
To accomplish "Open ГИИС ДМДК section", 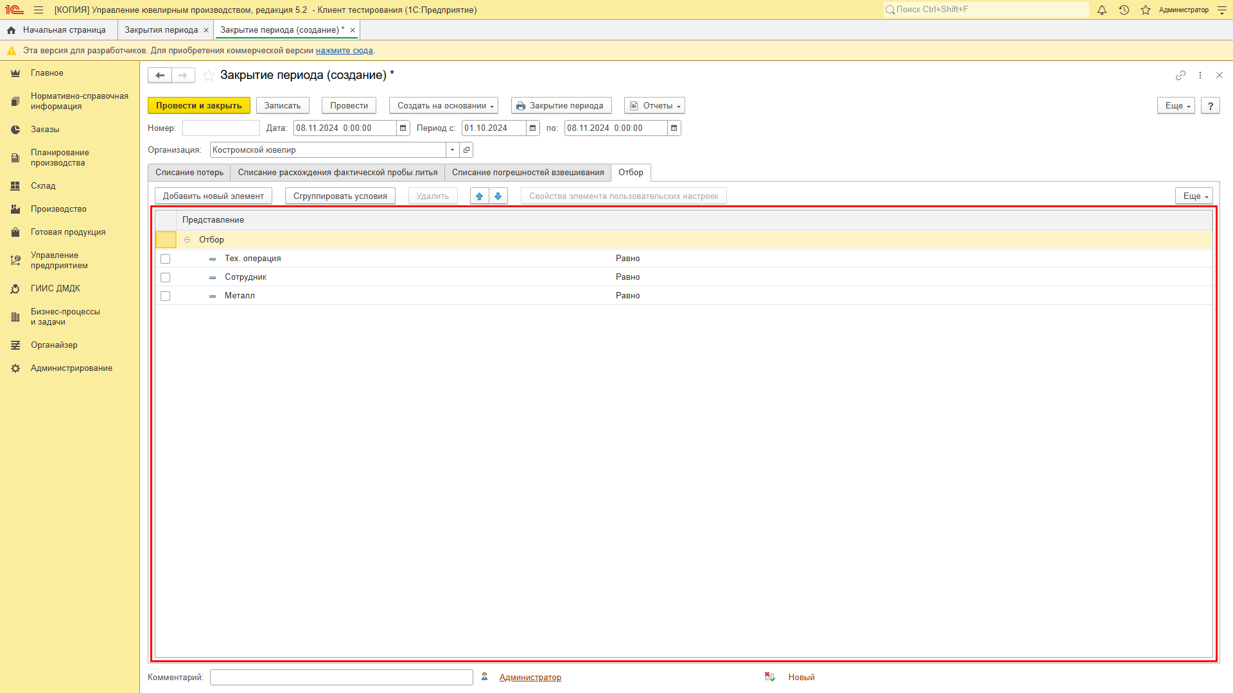I will (x=69, y=289).
